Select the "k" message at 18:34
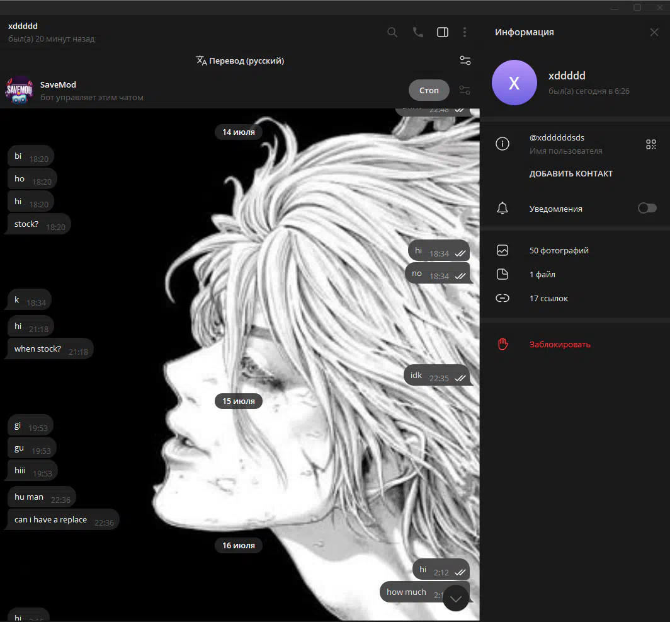 pos(28,300)
